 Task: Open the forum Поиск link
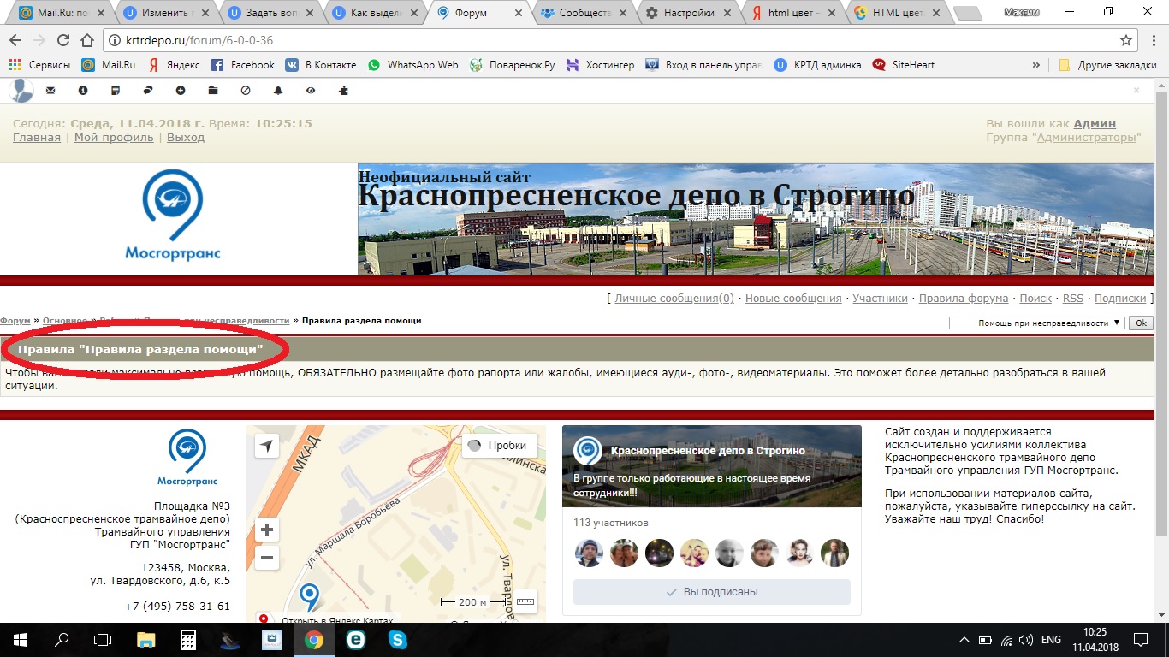pyautogui.click(x=1035, y=299)
